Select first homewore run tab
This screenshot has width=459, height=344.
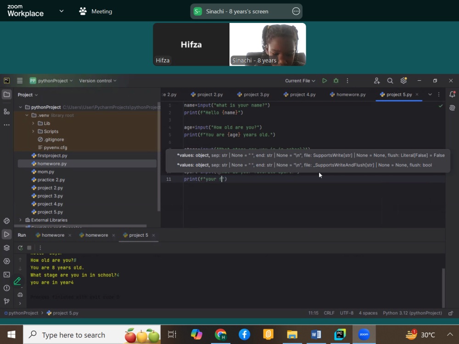(50, 235)
